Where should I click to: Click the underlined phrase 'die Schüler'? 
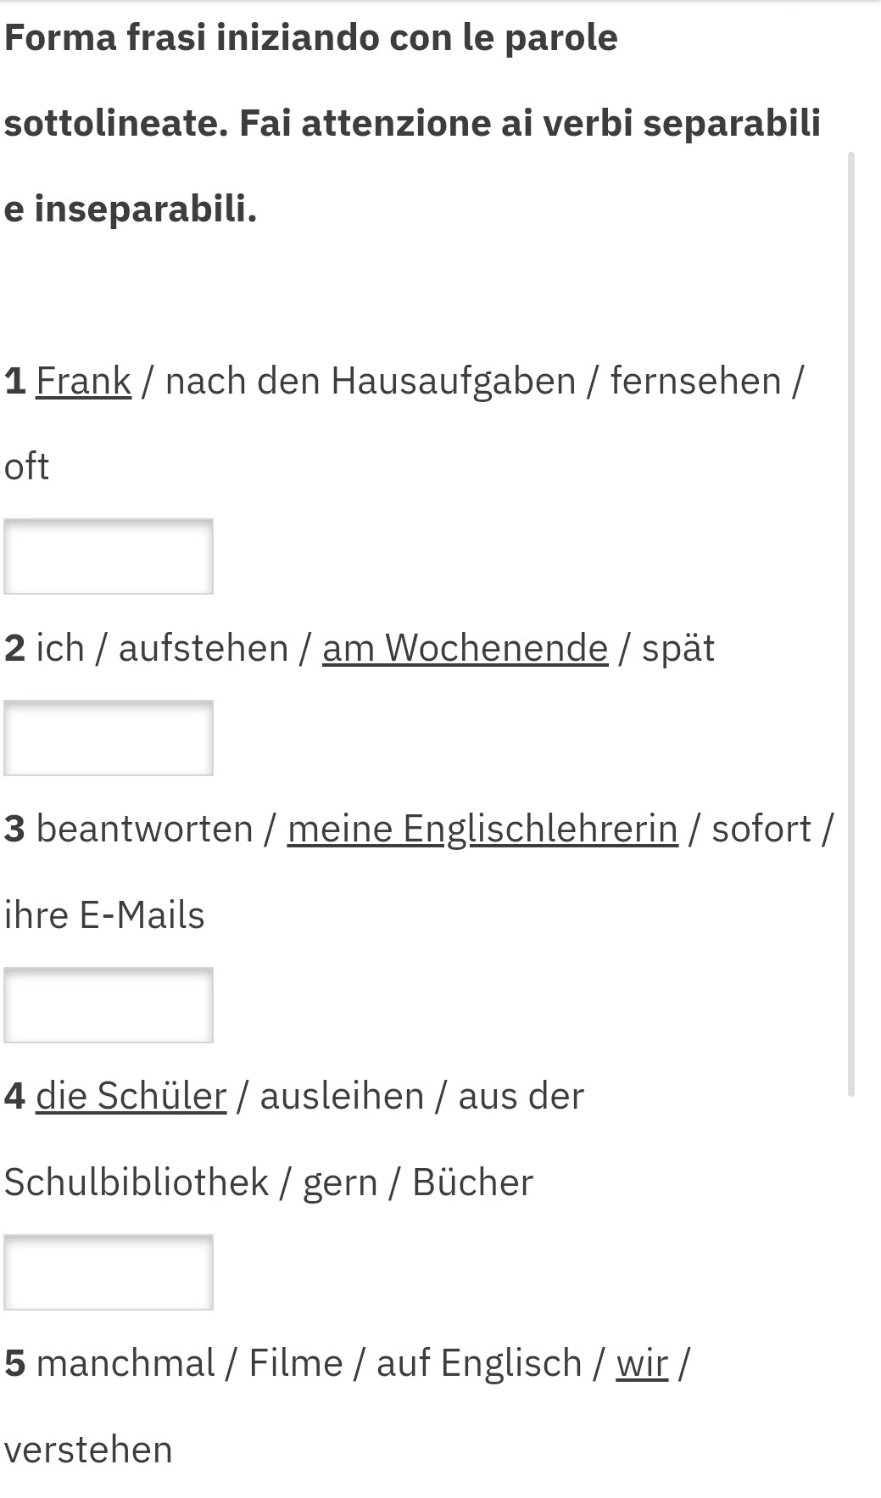(131, 1096)
